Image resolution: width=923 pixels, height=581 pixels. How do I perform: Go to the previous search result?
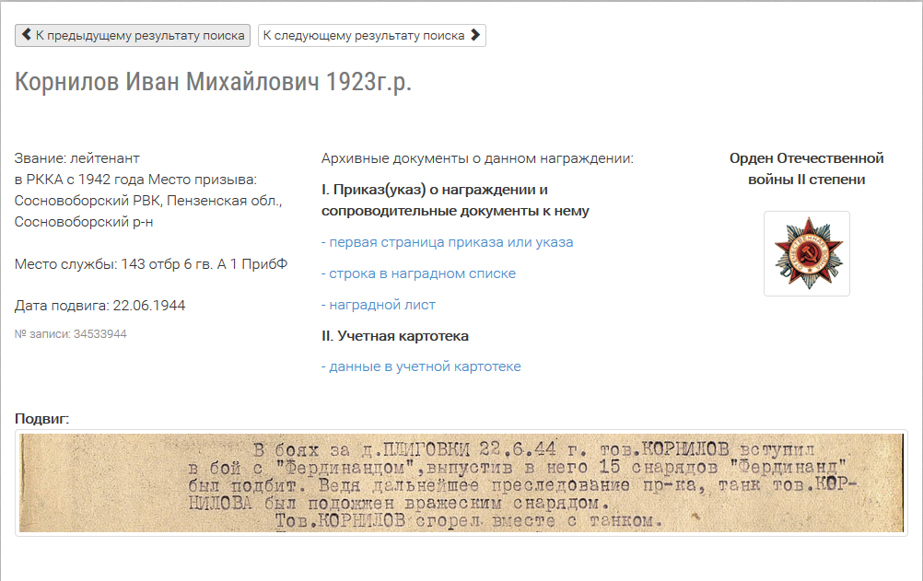tap(132, 36)
